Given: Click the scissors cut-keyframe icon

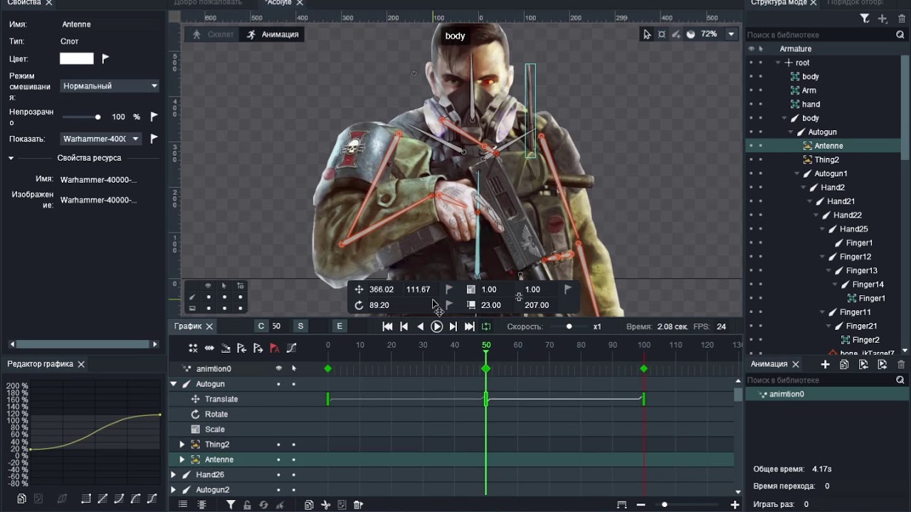Looking at the screenshot, I should 325,505.
